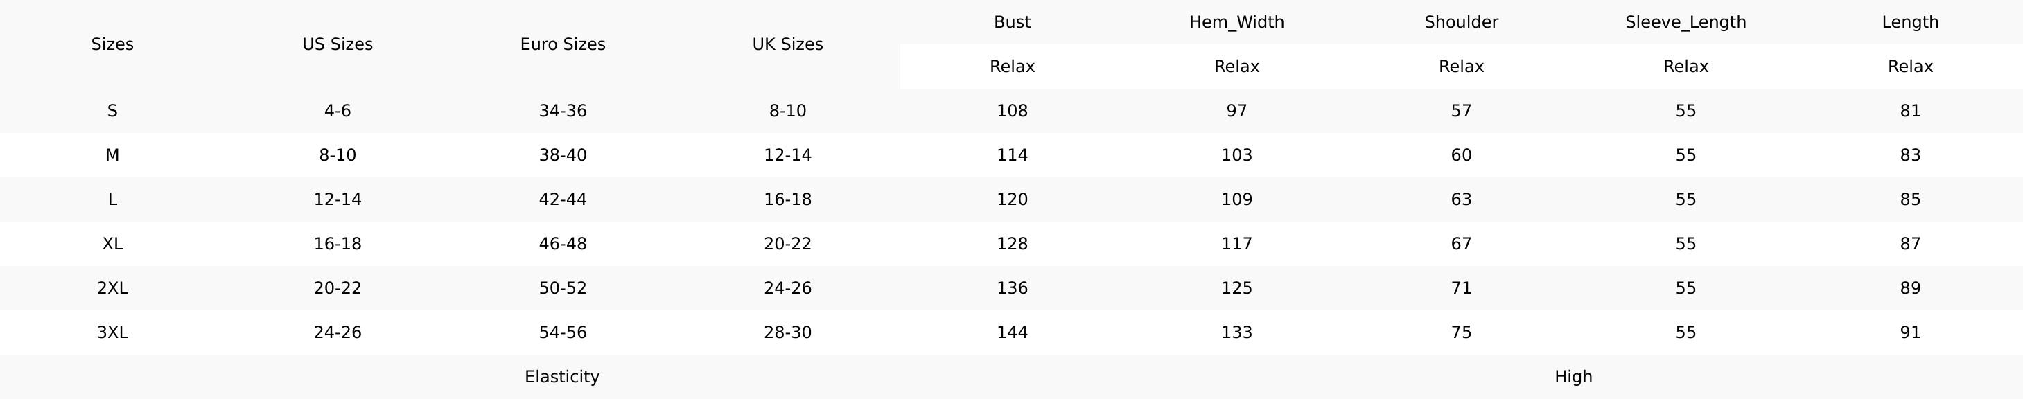This screenshot has width=2023, height=399.
Task: Click the Elasticity row label
Action: (561, 376)
